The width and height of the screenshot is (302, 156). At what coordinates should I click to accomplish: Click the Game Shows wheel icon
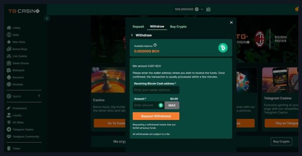(9, 63)
